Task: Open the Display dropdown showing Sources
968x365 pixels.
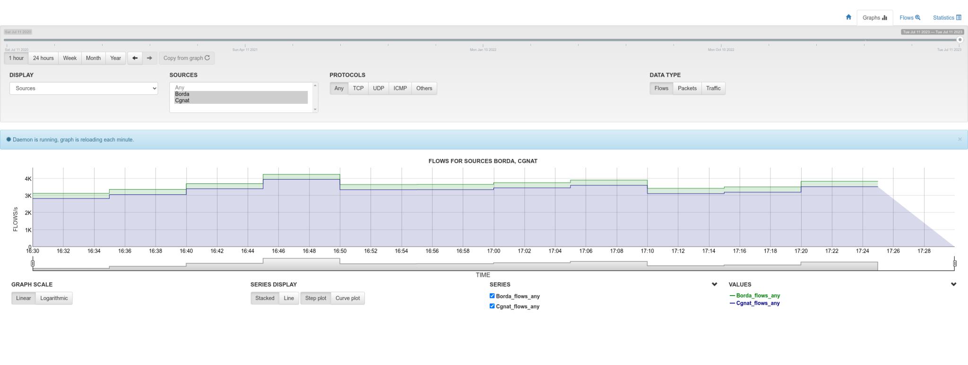Action: click(x=84, y=88)
